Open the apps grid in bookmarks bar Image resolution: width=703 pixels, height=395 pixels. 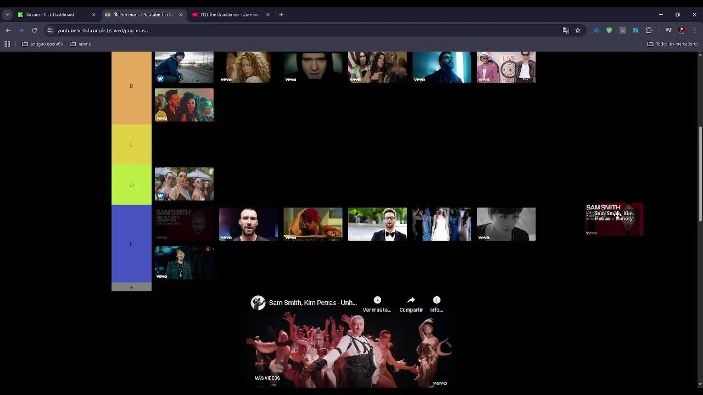point(7,44)
